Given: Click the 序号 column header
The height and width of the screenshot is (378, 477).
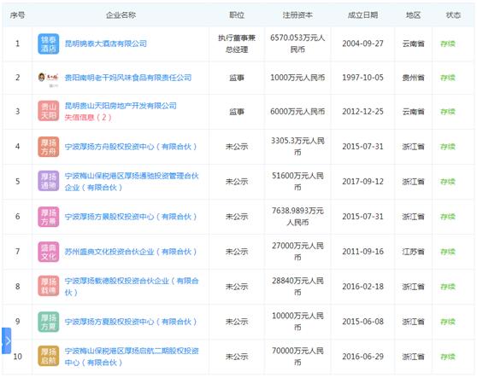Looking at the screenshot, I should click(x=17, y=15).
